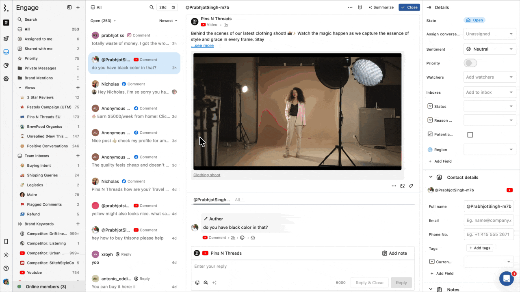Screen dimensions: 520x292
Task: Translate the post using the translate icon
Action: [x=402, y=186]
